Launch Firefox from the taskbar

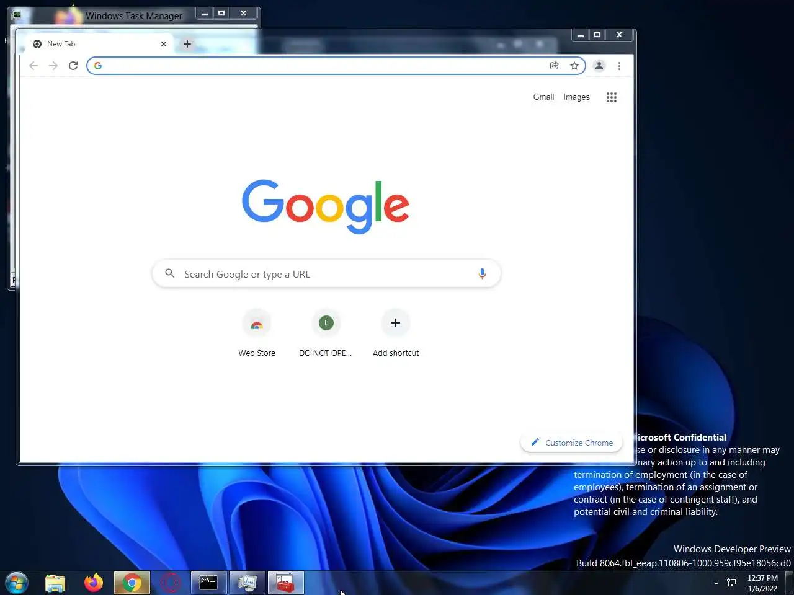94,583
